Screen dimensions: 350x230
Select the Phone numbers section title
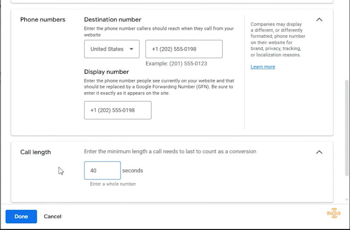(43, 20)
